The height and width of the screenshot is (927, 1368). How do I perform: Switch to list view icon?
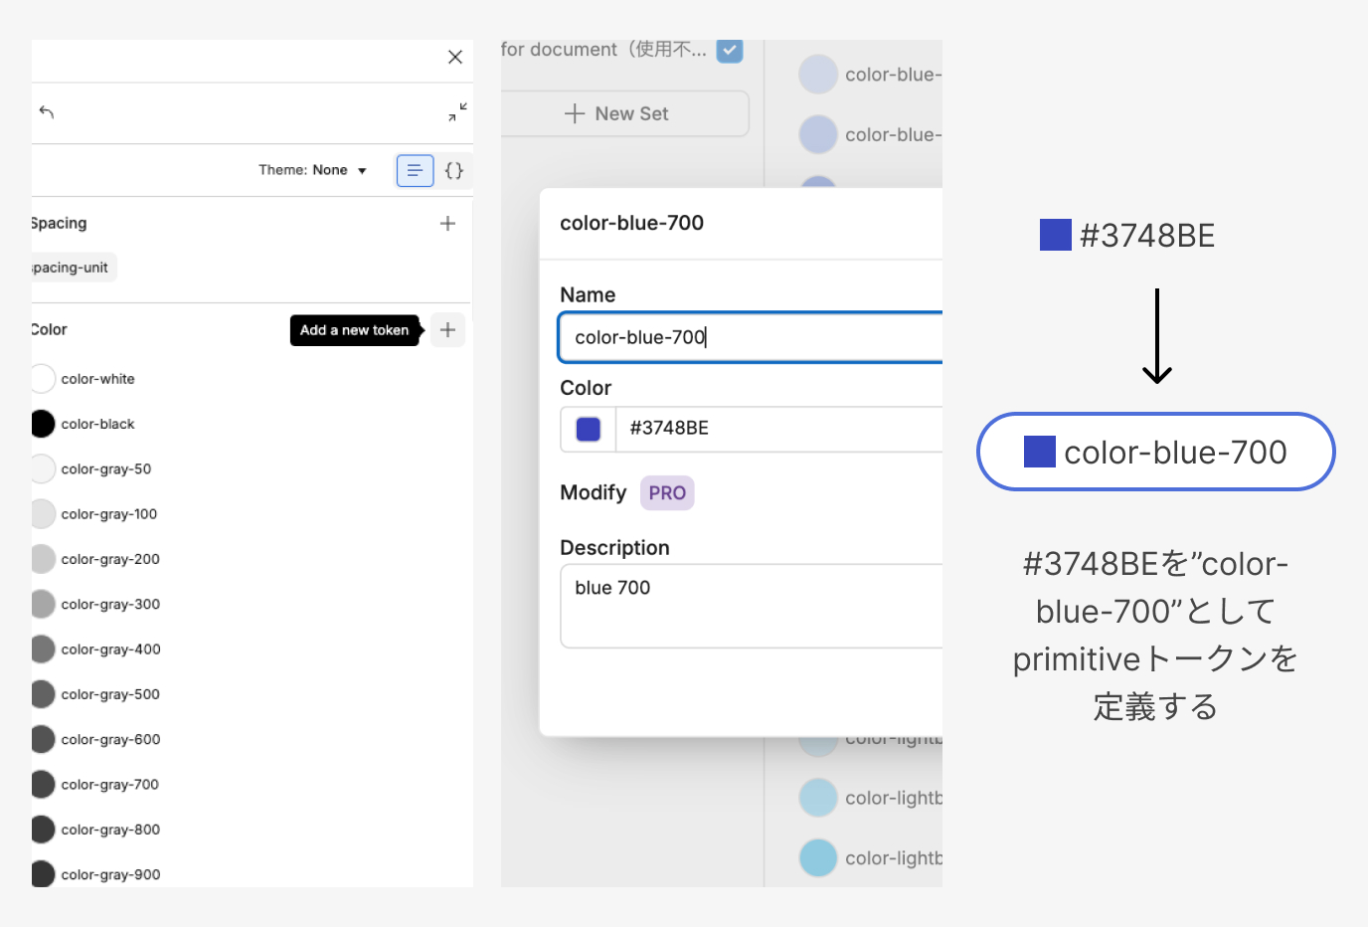(415, 171)
